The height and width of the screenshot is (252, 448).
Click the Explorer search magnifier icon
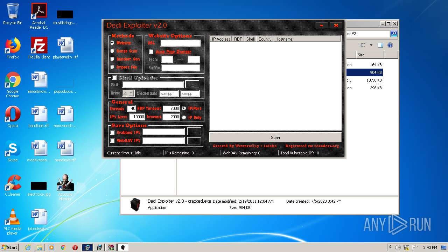point(394,34)
